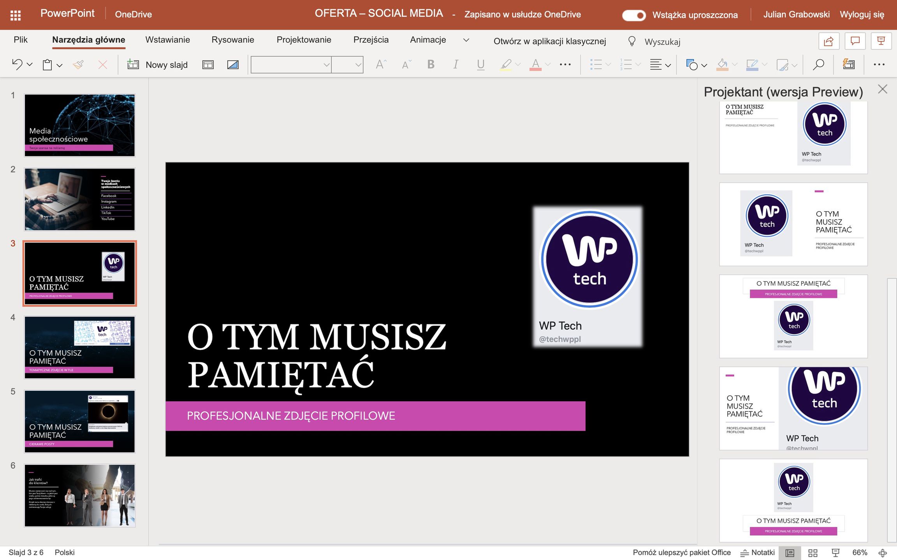The image size is (897, 560).
Task: Expand the highlight color dropdown arrow
Action: tap(518, 65)
